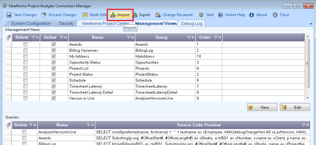
Task: Click the Export toolbar button
Action: pos(142,15)
